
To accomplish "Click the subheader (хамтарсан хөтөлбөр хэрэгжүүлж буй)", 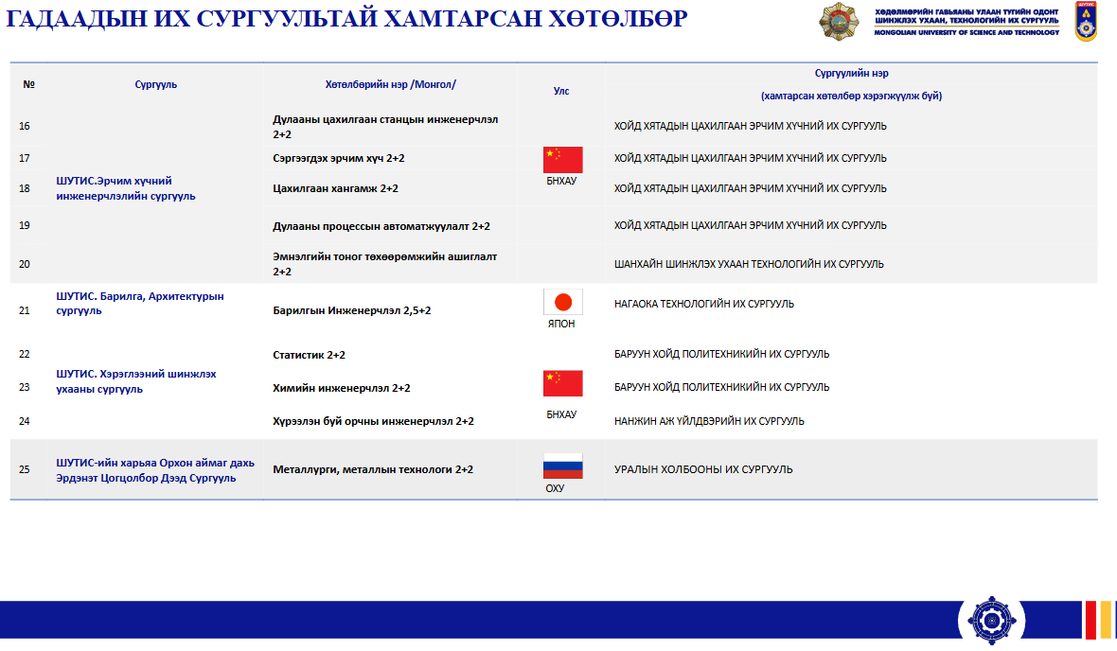I will pos(851,96).
